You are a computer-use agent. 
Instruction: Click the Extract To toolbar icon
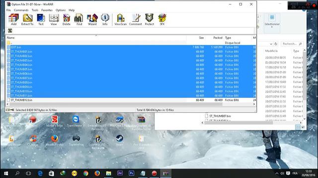pyautogui.click(x=27, y=20)
